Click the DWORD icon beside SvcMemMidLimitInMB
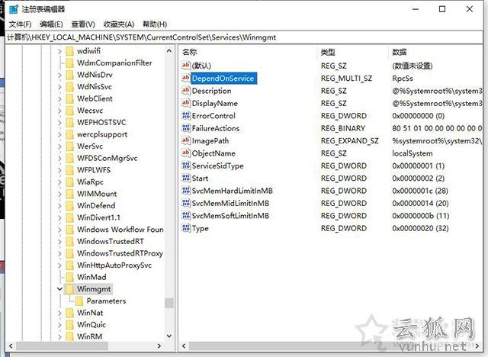This screenshot has height=357, width=488. point(186,203)
